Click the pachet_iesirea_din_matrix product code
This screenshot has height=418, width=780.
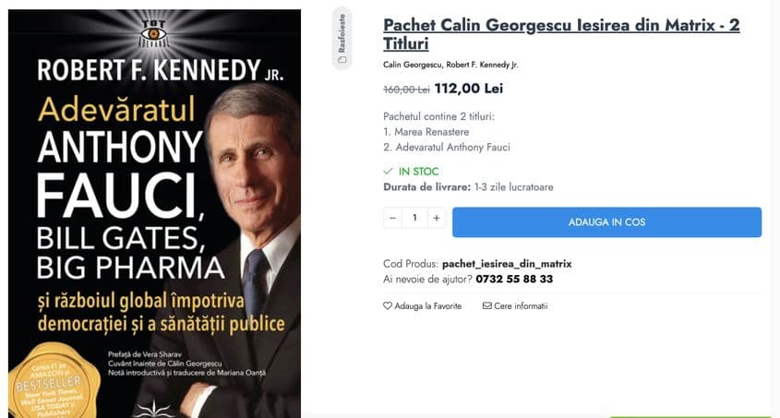pyautogui.click(x=507, y=264)
